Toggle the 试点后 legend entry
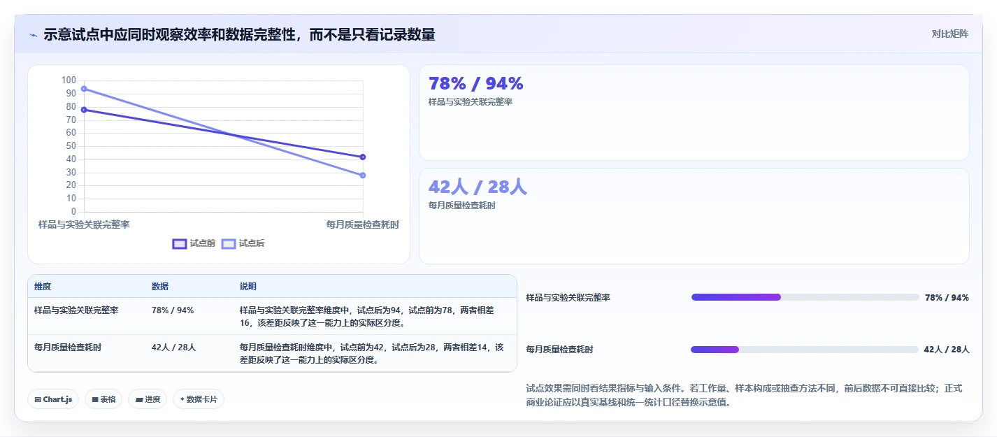This screenshot has width=997, height=437. [243, 243]
